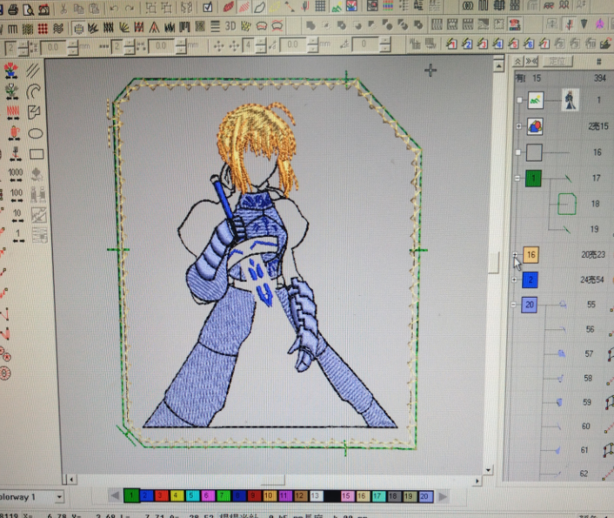Open the colorway 1 dropdown

tap(59, 497)
